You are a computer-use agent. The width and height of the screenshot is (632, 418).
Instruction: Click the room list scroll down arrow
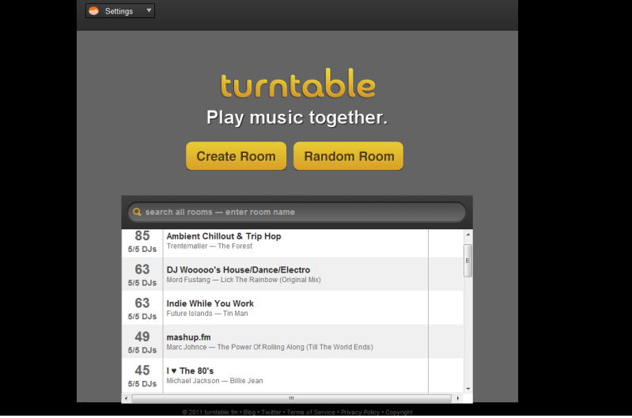[468, 389]
